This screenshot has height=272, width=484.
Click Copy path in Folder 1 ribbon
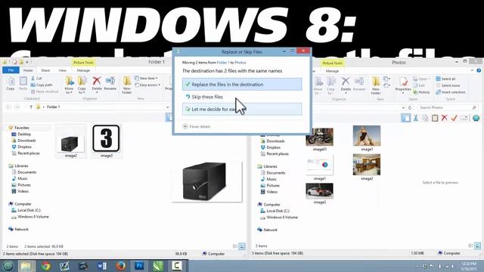[x=42, y=85]
